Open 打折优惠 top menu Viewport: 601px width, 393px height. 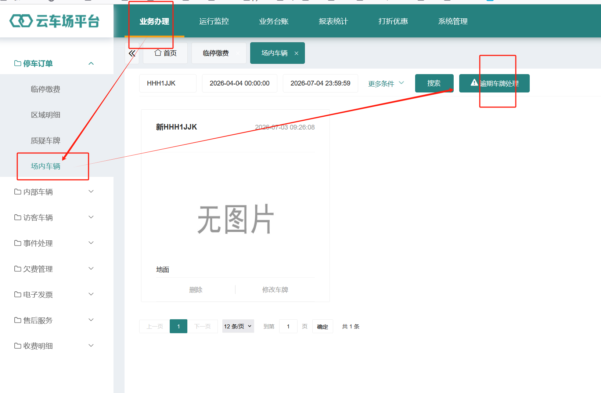[393, 21]
